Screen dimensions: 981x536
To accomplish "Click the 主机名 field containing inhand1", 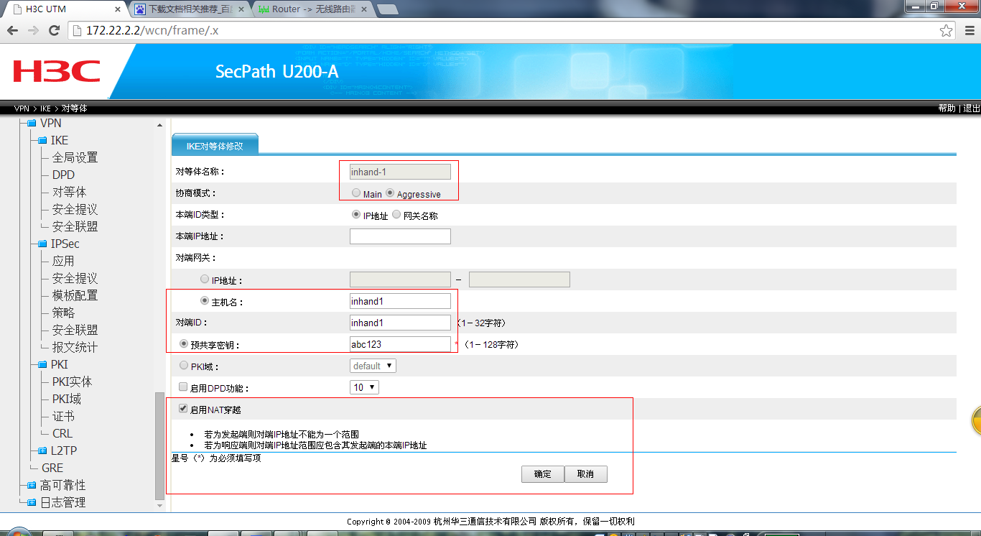I will 400,301.
